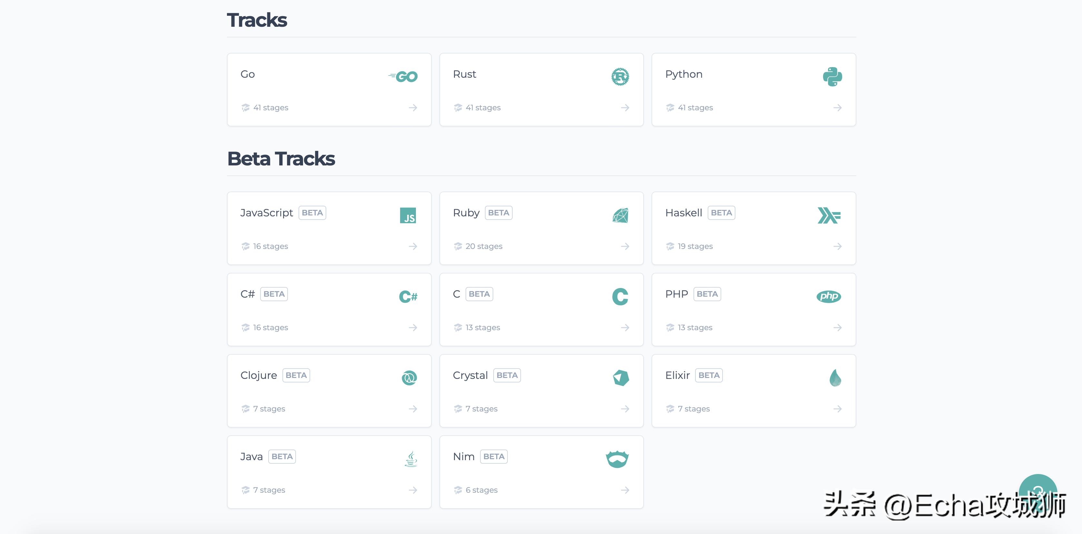Click the arrow on the C# card

tap(413, 328)
